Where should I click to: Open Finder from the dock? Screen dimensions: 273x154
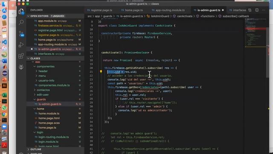[4, 4]
